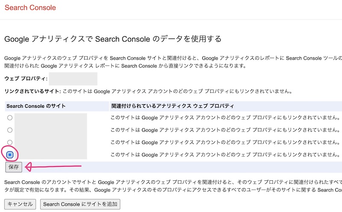Select the first site radio button
The image size is (342, 212).
pos(10,118)
